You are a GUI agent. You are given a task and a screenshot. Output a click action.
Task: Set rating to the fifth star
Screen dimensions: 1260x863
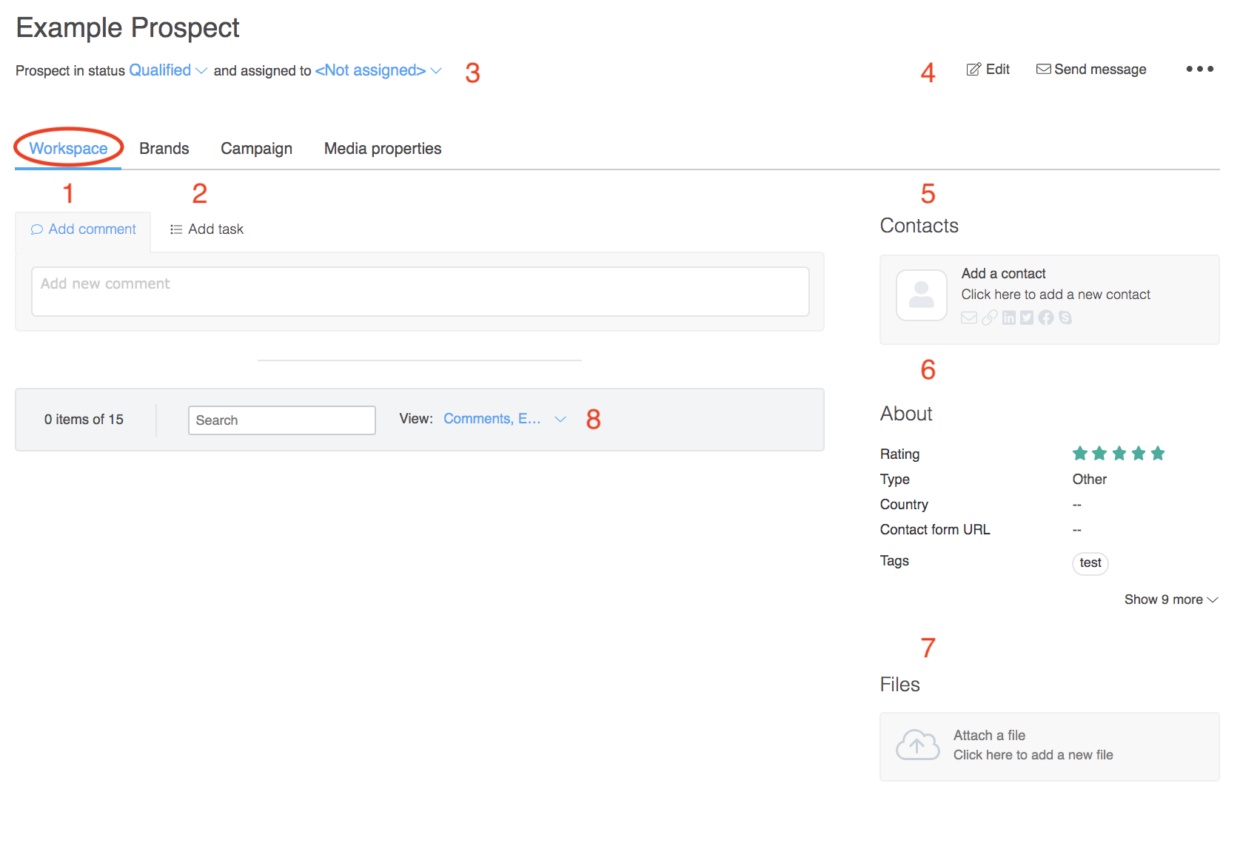point(1158,454)
